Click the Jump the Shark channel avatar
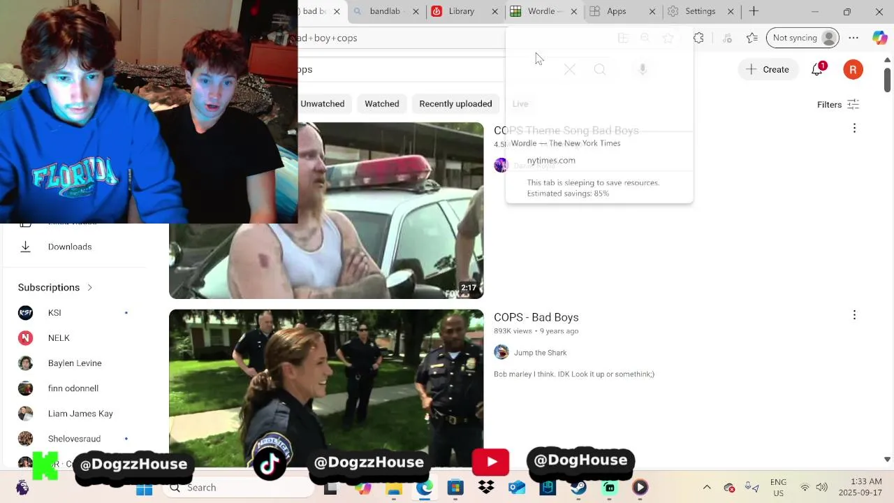The image size is (894, 503). pyautogui.click(x=501, y=352)
